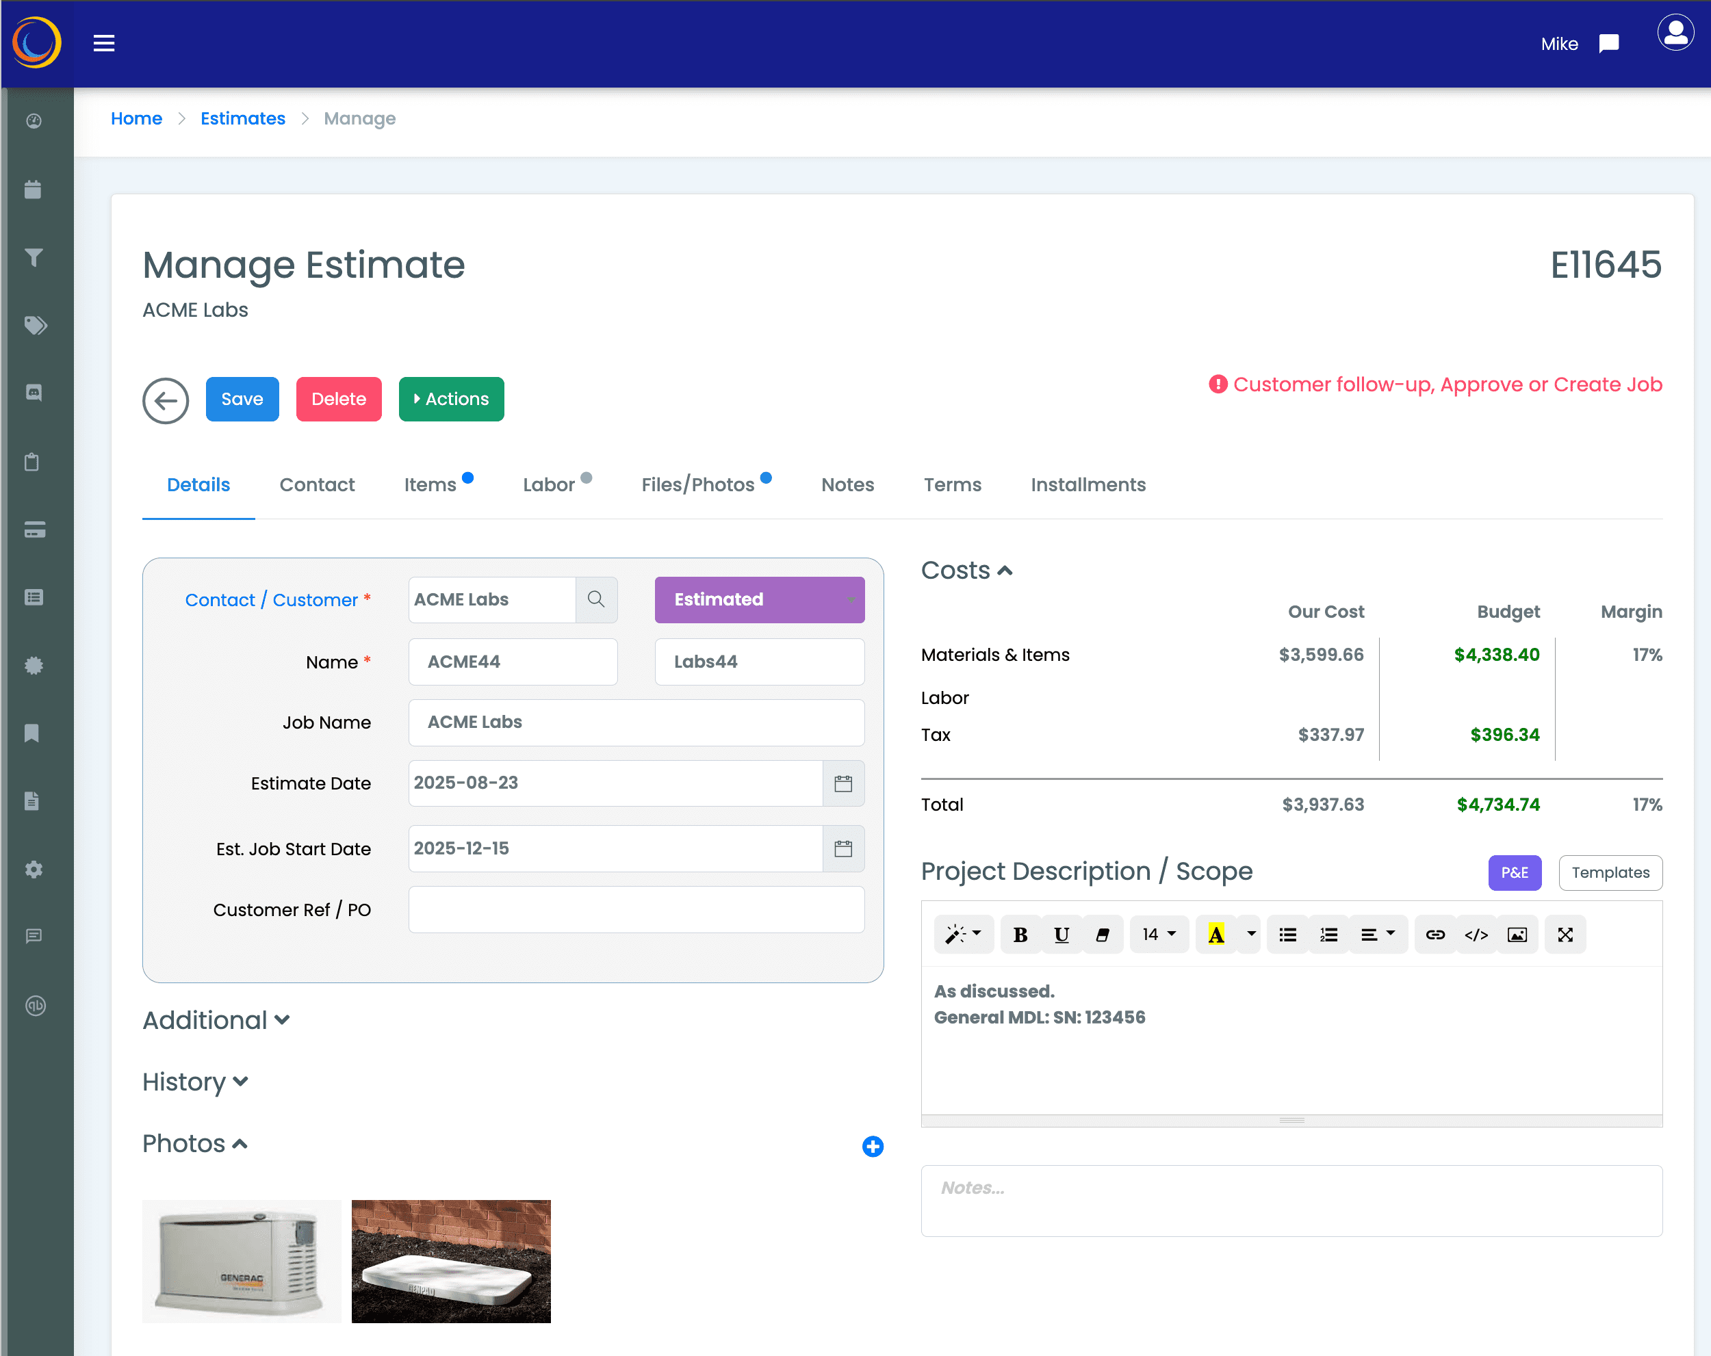
Task: Click the Generac generator photo thumbnail
Action: click(242, 1261)
